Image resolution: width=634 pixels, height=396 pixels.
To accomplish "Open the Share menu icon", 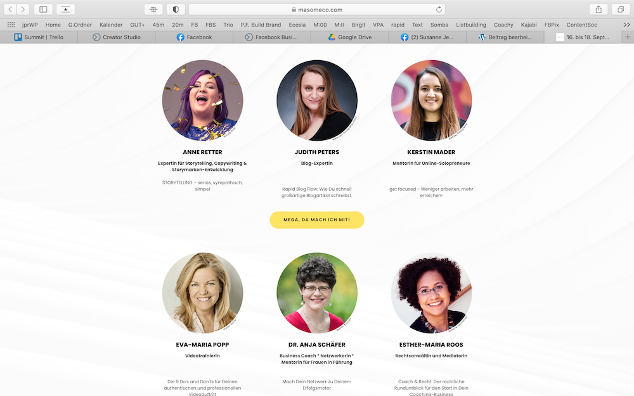I will (598, 10).
